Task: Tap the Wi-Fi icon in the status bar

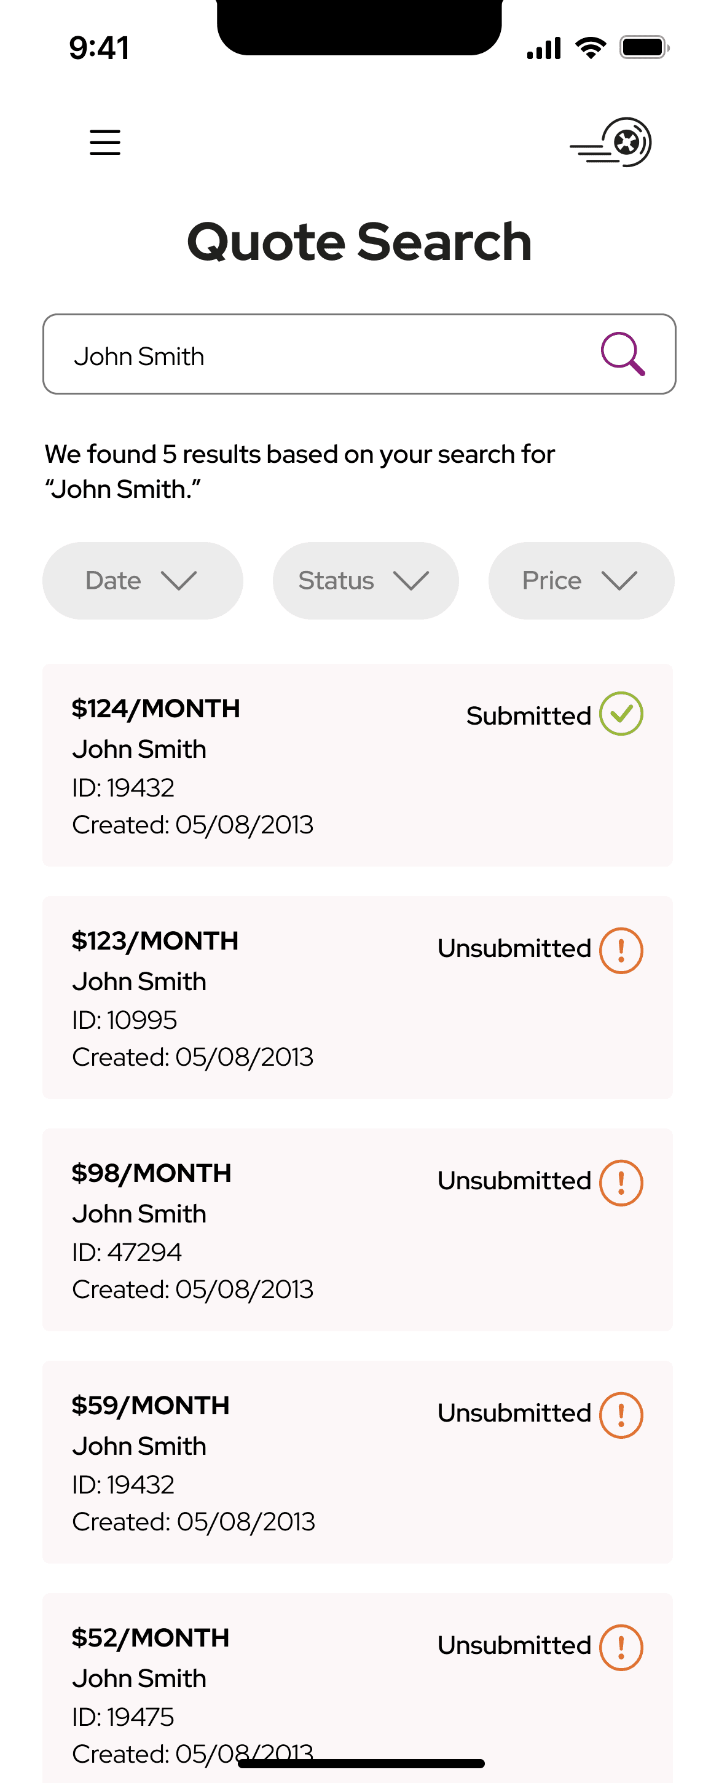Action: [x=591, y=48]
